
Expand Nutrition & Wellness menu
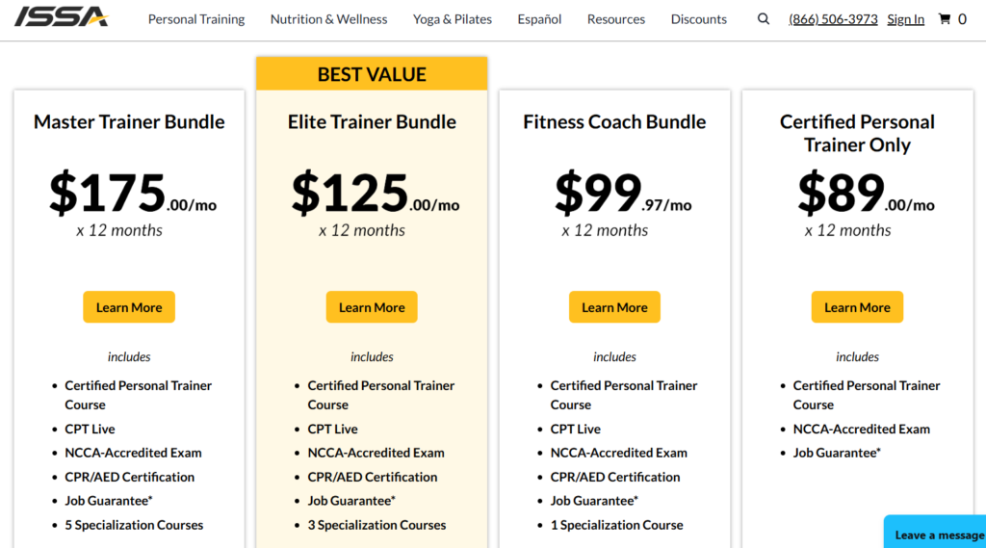pyautogui.click(x=328, y=19)
